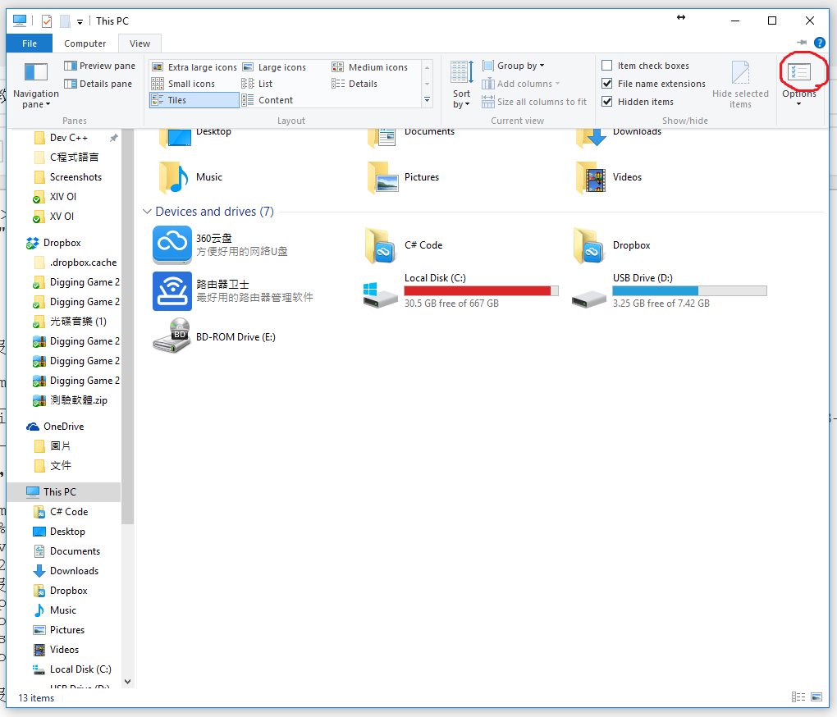Image resolution: width=837 pixels, height=717 pixels.
Task: Open the Videos folder tile
Action: pos(610,177)
